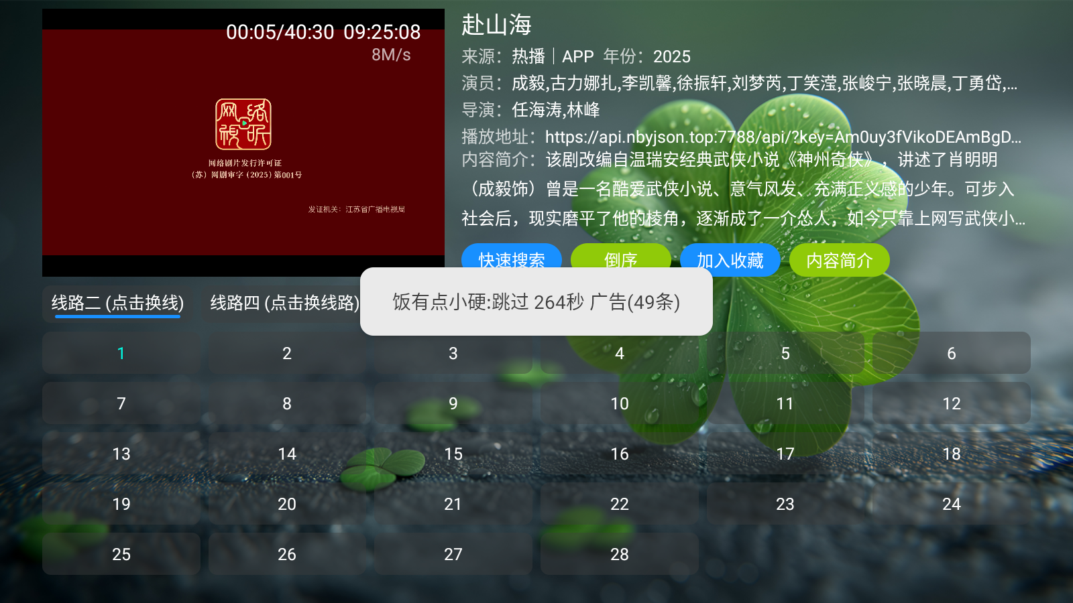Click the ad-skip toast notification
The height and width of the screenshot is (603, 1073).
pos(536,301)
